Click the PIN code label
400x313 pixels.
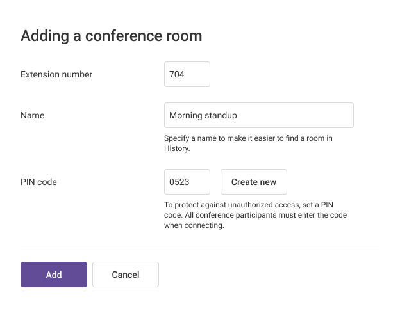[38, 182]
